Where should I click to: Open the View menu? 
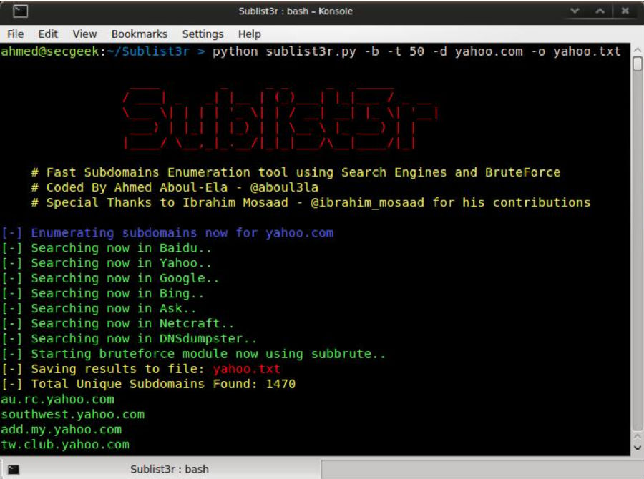pyautogui.click(x=84, y=34)
